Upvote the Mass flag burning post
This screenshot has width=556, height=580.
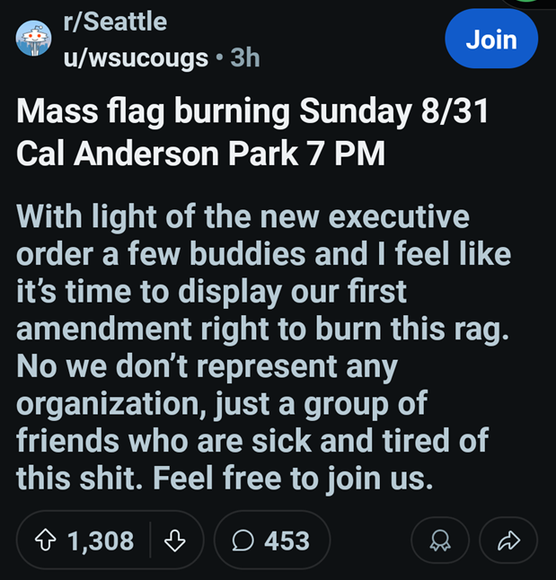click(x=44, y=540)
